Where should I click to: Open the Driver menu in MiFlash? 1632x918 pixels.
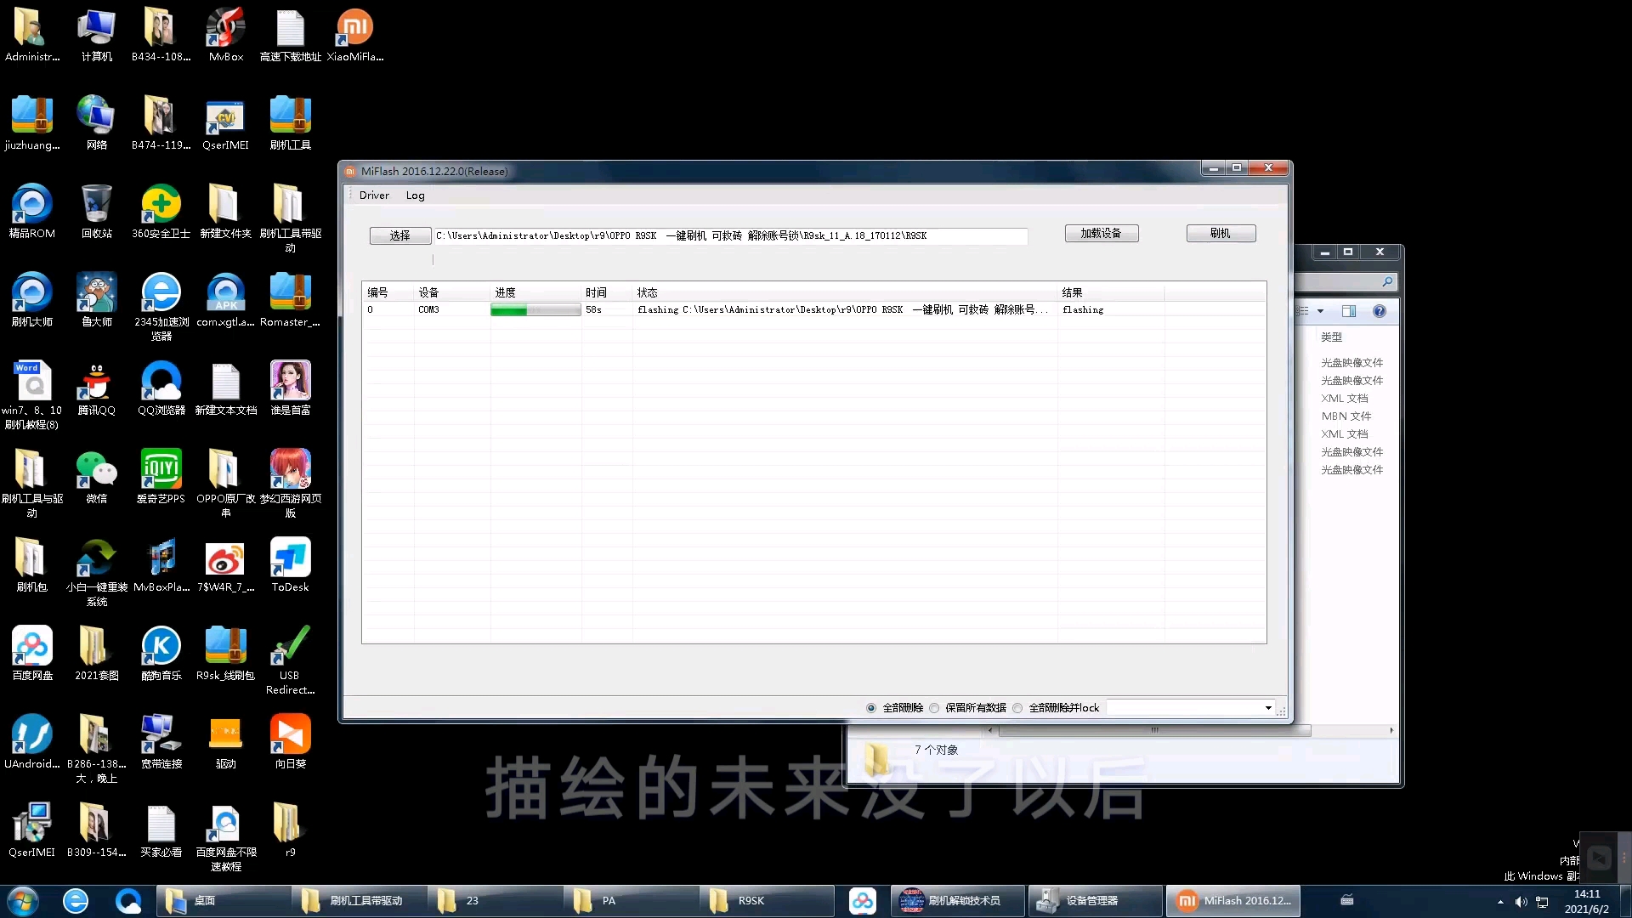click(x=374, y=195)
